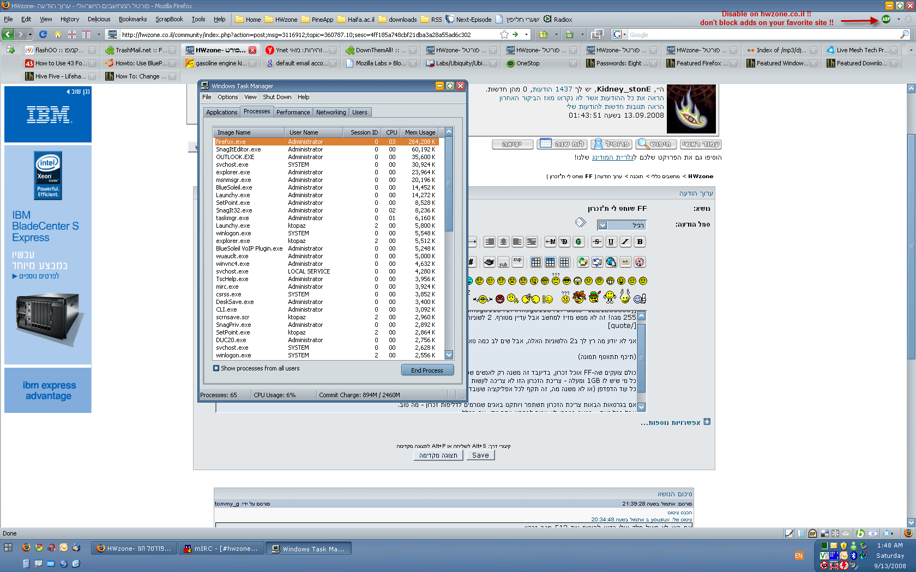Switch to the Performance tab in Task Manager

click(x=293, y=112)
